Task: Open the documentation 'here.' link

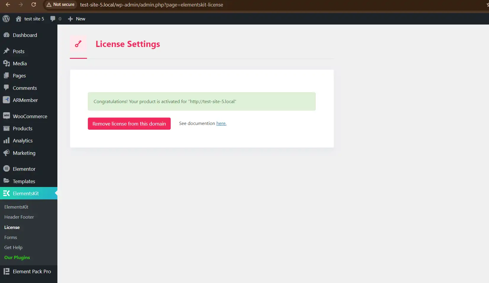Action: 221,123
